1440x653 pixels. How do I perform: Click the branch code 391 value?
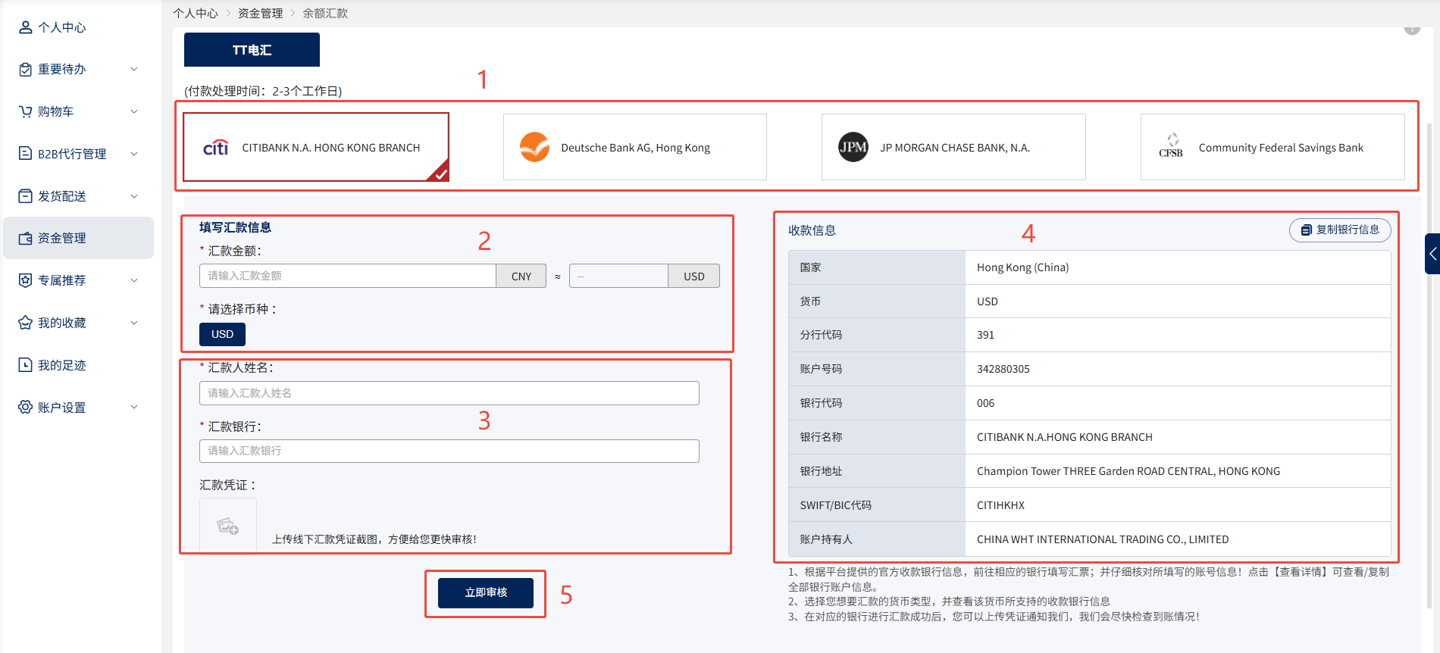[985, 335]
